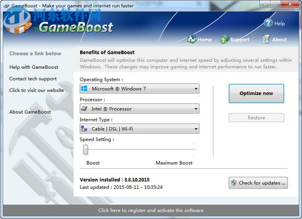This screenshot has width=302, height=219.
Task: Click the register and activate software bar
Action: (x=151, y=210)
